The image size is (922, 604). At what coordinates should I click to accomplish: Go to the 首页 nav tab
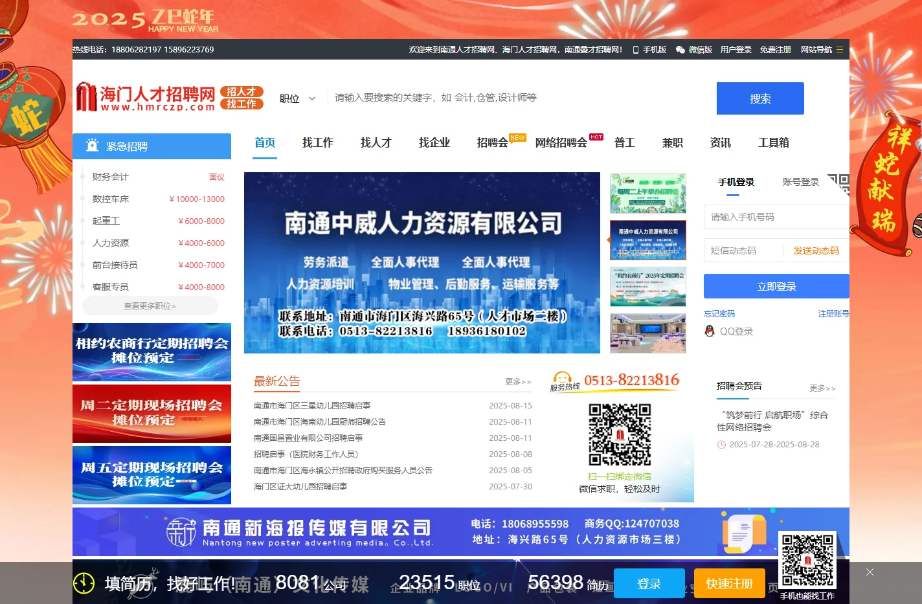(x=265, y=142)
